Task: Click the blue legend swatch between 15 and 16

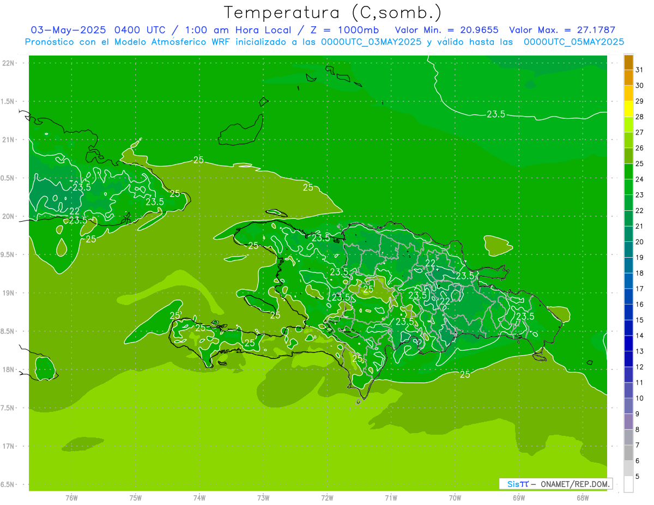Action: (628, 312)
